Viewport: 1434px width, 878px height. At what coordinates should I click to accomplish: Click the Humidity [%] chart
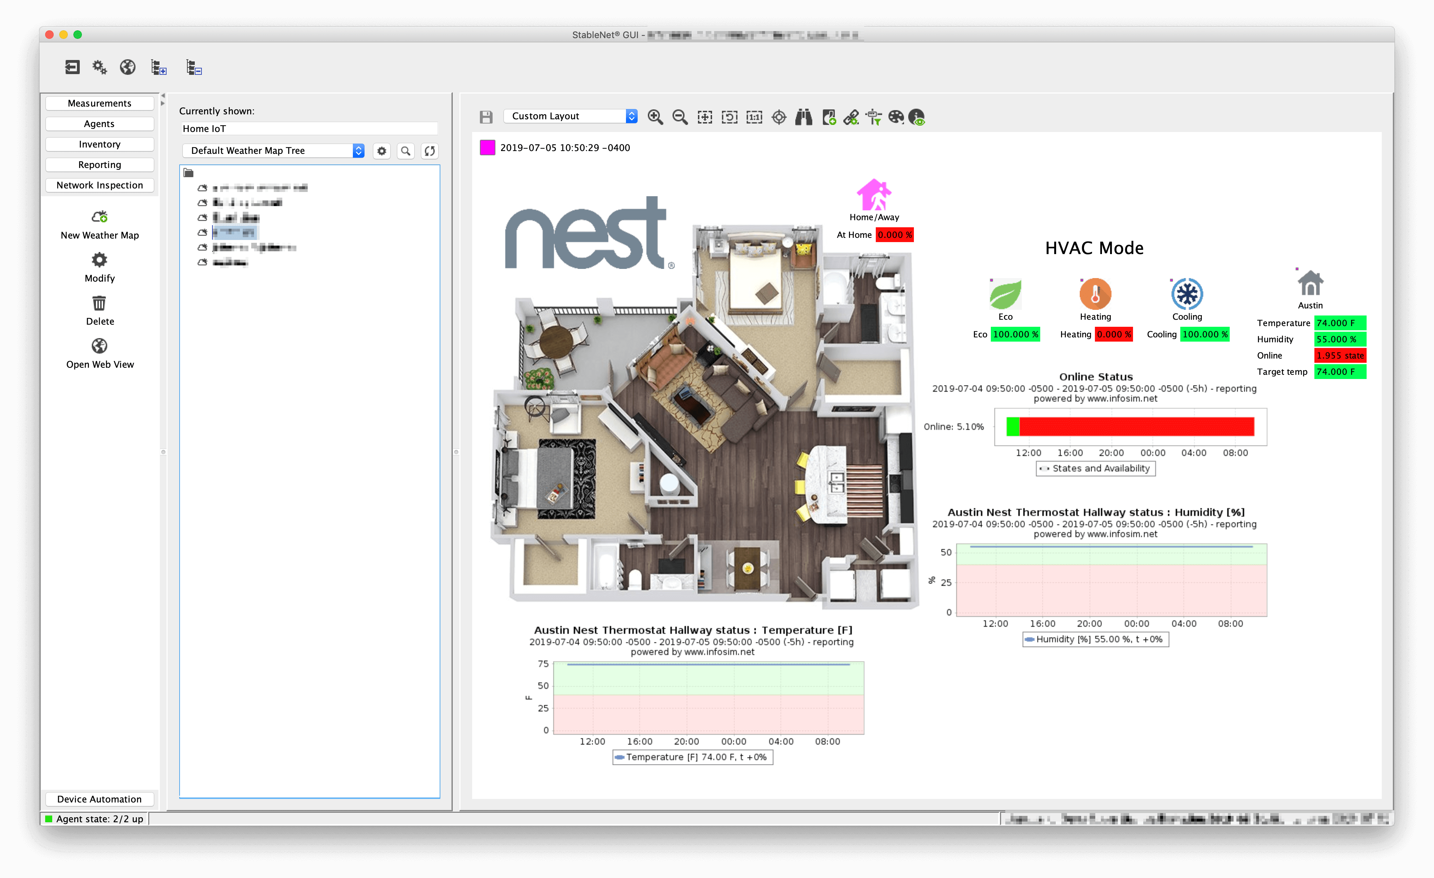(x=1111, y=580)
